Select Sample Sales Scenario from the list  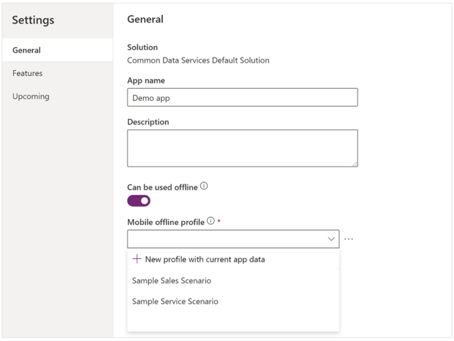pyautogui.click(x=172, y=281)
